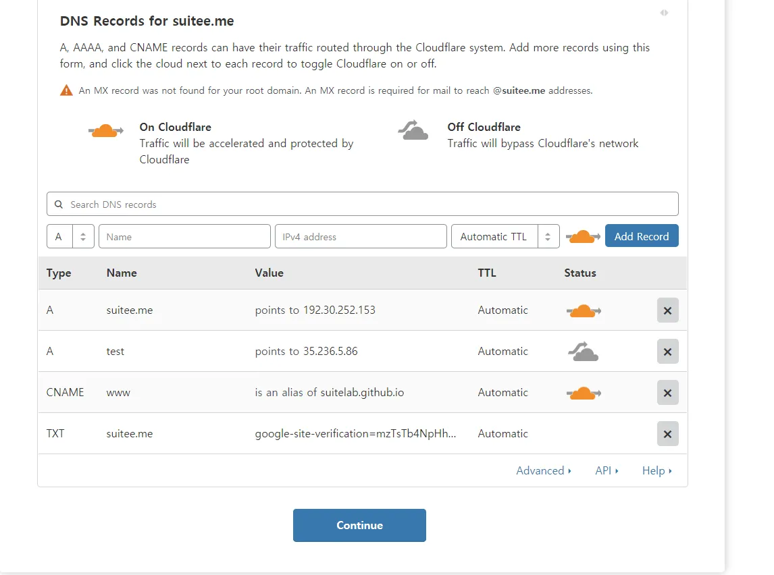
Task: Click the gray Off Cloudflare legend icon
Action: point(413,130)
